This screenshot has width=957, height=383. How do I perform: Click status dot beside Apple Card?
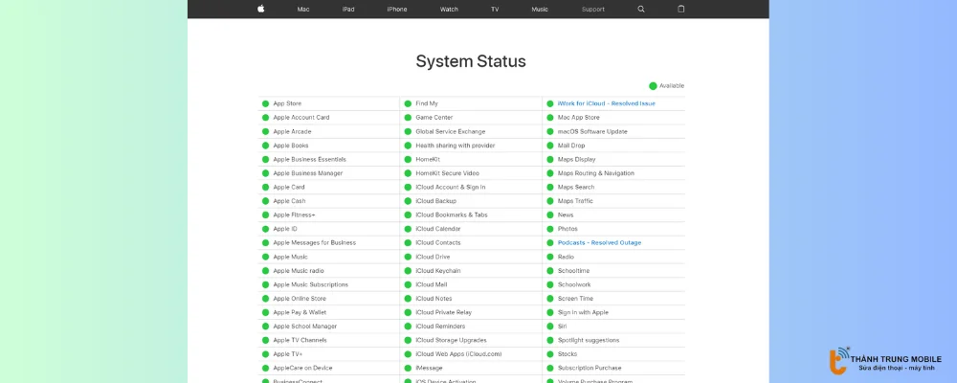pyautogui.click(x=265, y=187)
